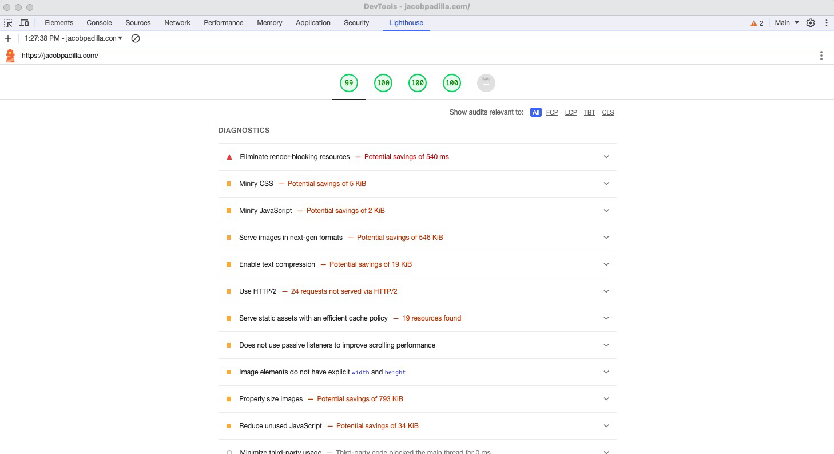The width and height of the screenshot is (834, 454).
Task: Select the All audits filter chip
Action: click(x=536, y=112)
